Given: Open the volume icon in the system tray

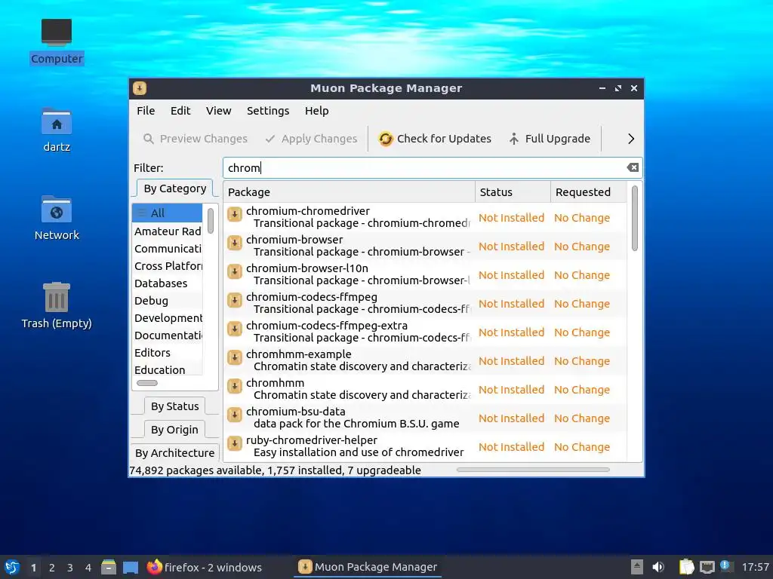Looking at the screenshot, I should coord(658,567).
